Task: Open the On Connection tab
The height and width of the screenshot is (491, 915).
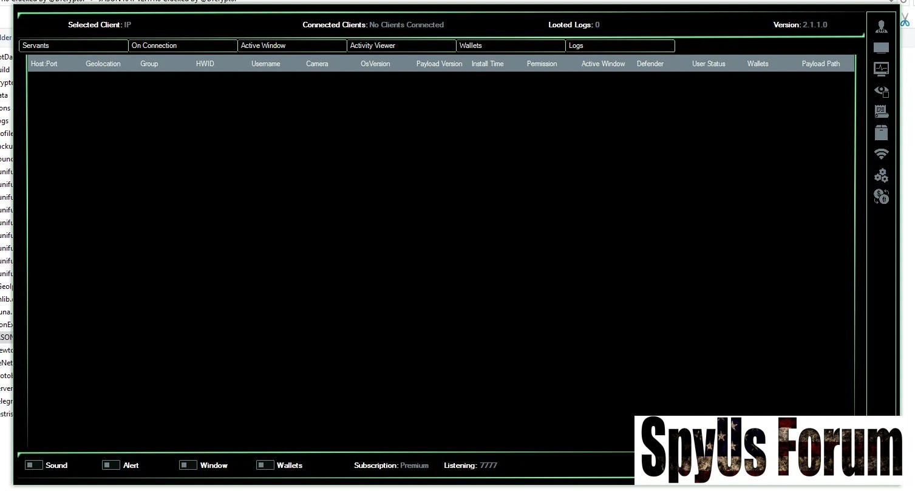Action: pos(183,46)
